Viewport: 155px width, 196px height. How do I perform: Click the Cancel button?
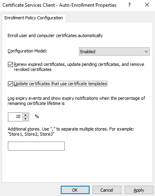pyautogui.click(x=107, y=190)
